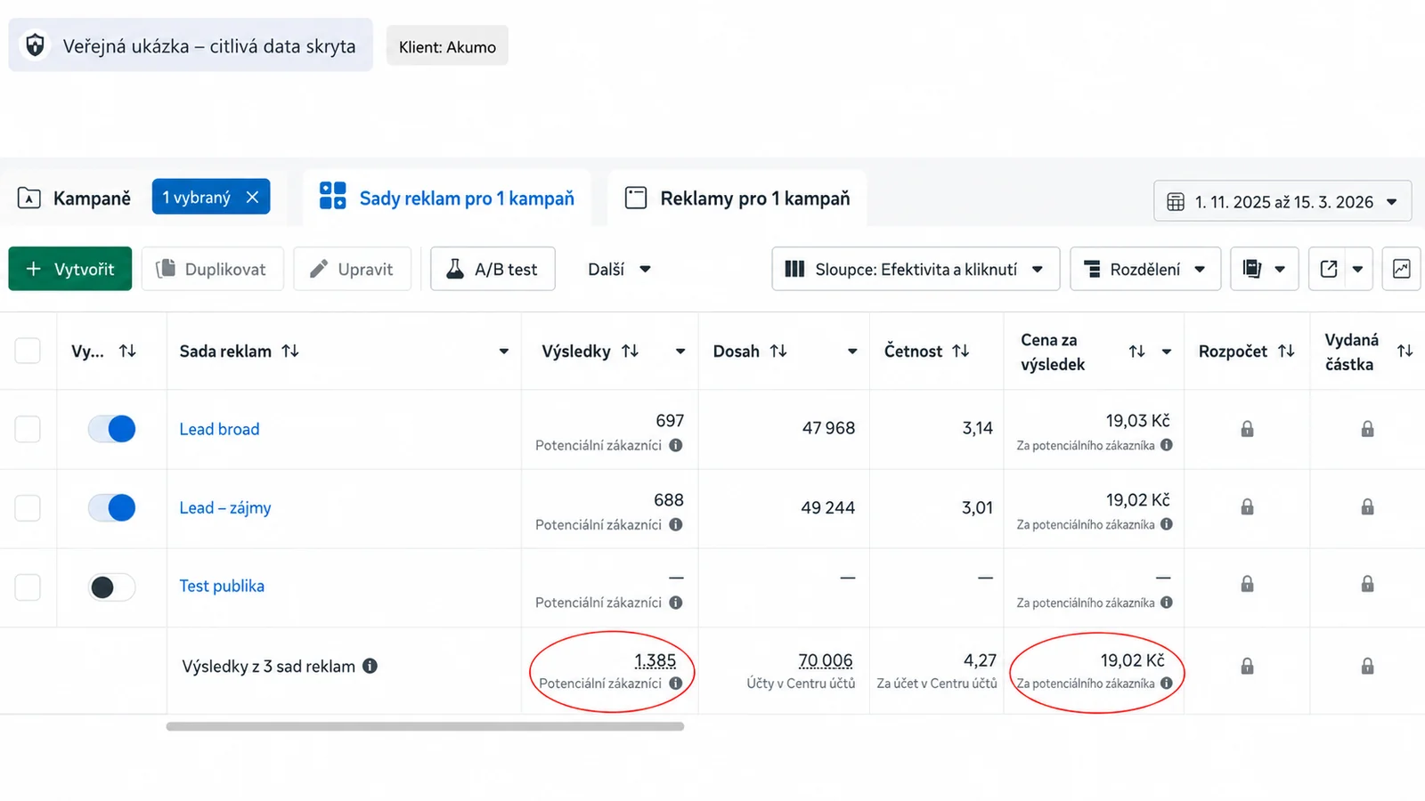The height and width of the screenshot is (801, 1425).
Task: Switch to the Kampaně tab
Action: [75, 198]
